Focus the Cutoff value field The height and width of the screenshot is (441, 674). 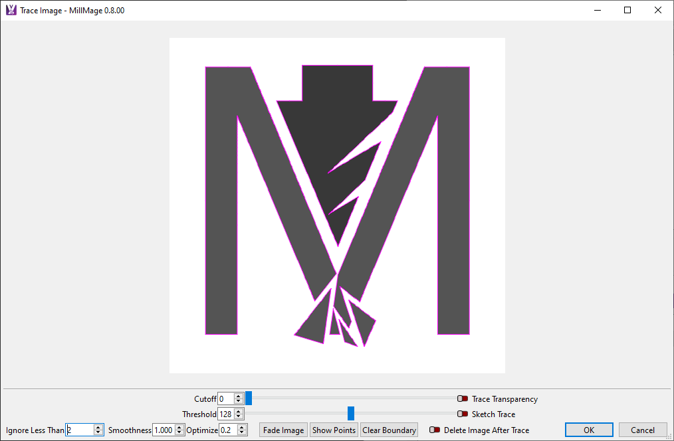[x=225, y=399]
